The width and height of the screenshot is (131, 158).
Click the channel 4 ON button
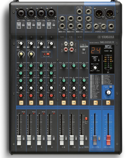click(x=51, y=103)
